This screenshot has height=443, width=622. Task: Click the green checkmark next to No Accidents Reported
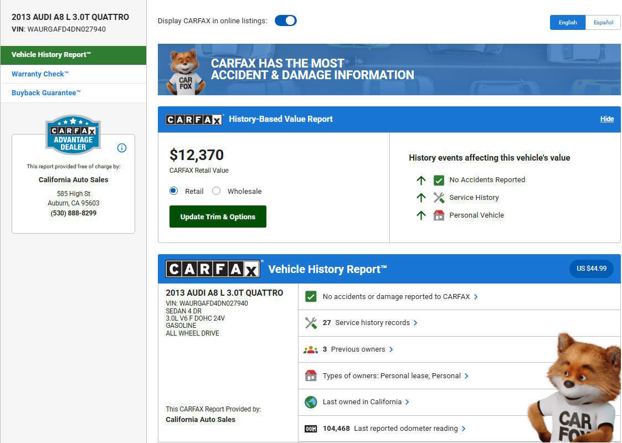pyautogui.click(x=439, y=181)
